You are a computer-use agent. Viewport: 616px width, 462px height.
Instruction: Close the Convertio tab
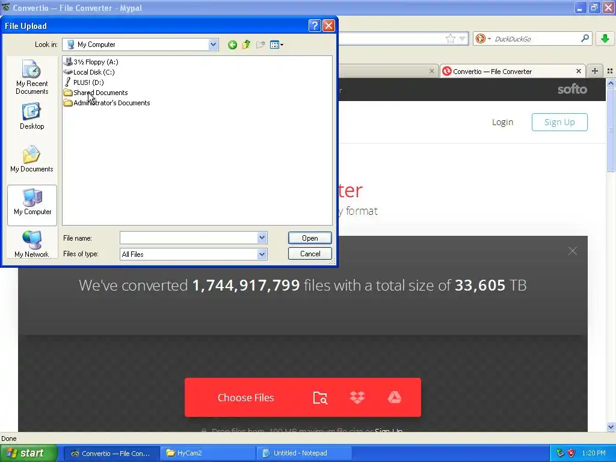[578, 71]
